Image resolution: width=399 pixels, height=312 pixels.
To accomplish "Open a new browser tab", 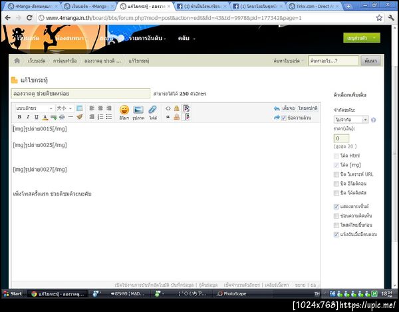I will (348, 7).
